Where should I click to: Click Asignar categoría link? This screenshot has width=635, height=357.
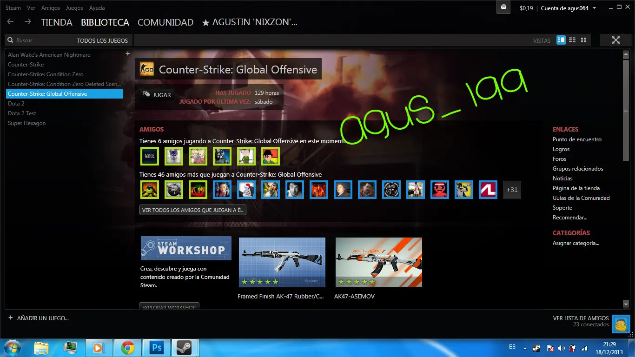(576, 243)
